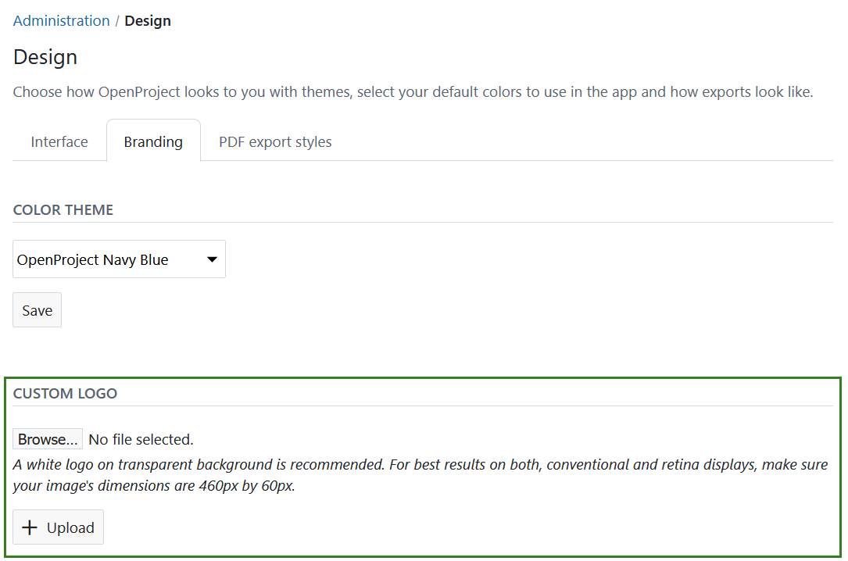
Task: Choose a logo file via Browse
Action: [47, 438]
